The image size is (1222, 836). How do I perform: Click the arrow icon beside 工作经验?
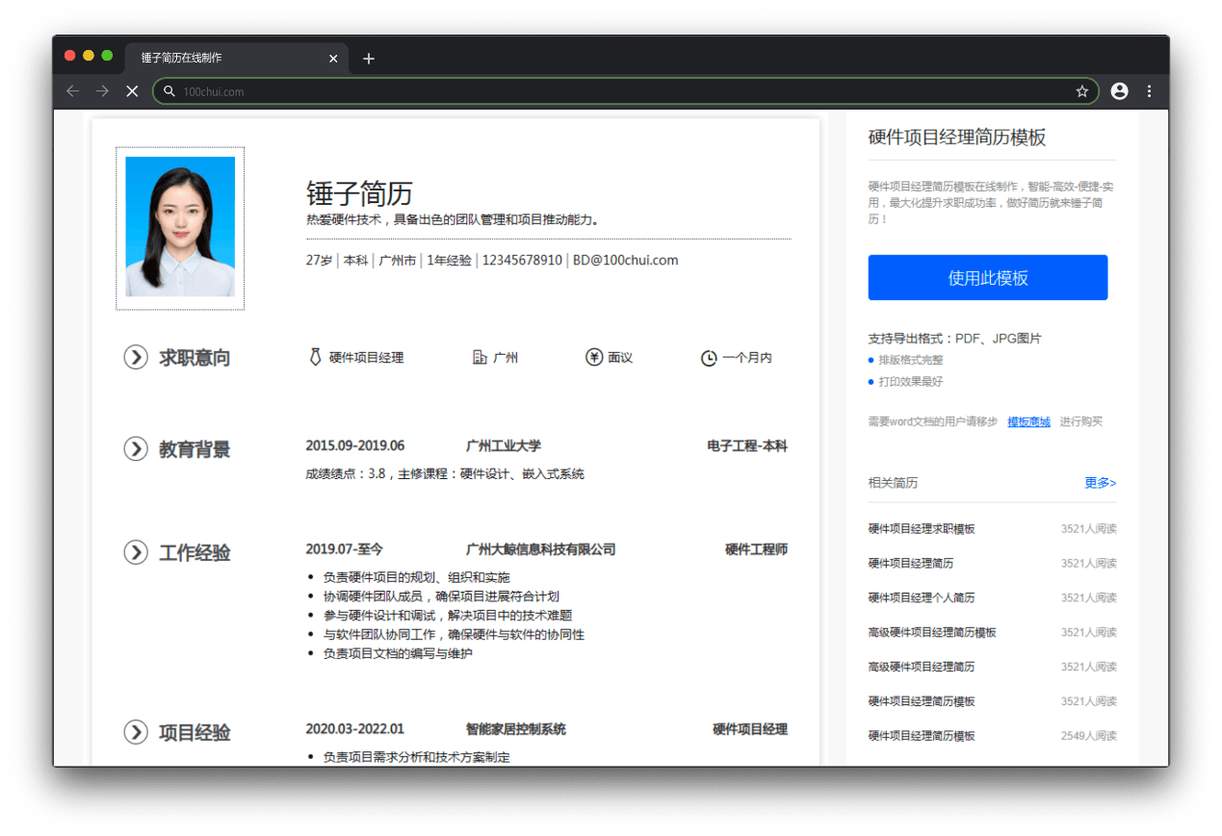tap(136, 552)
